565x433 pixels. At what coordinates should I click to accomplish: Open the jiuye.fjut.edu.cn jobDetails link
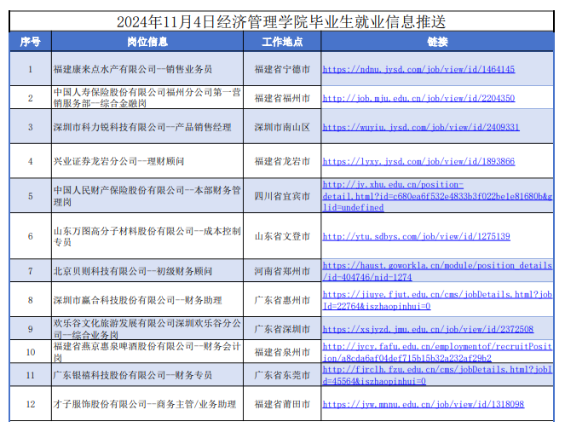click(436, 300)
